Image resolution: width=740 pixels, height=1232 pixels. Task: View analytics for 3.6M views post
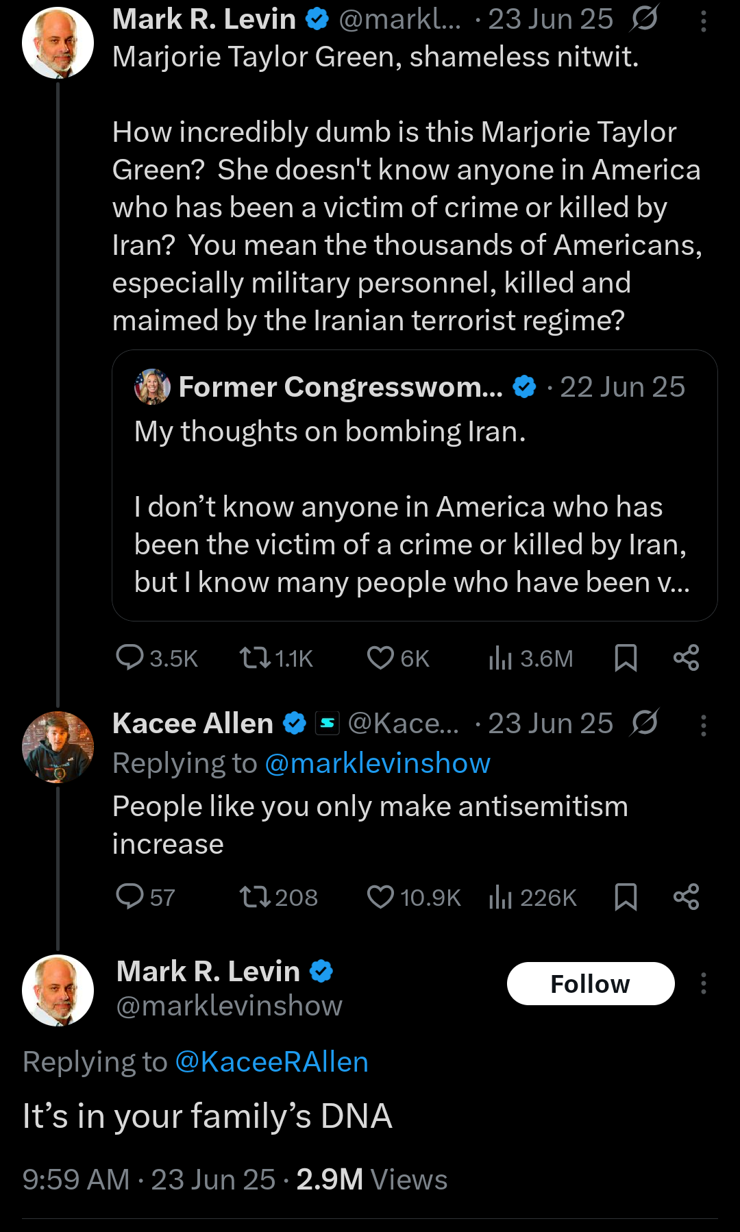click(501, 658)
